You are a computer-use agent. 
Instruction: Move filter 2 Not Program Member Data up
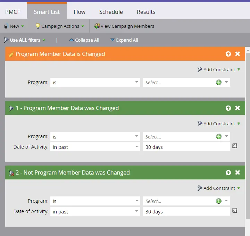pyautogui.click(x=228, y=172)
